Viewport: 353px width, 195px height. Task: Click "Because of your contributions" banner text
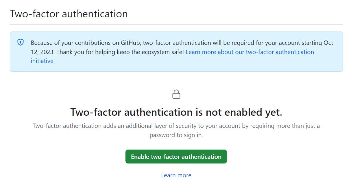[71, 43]
